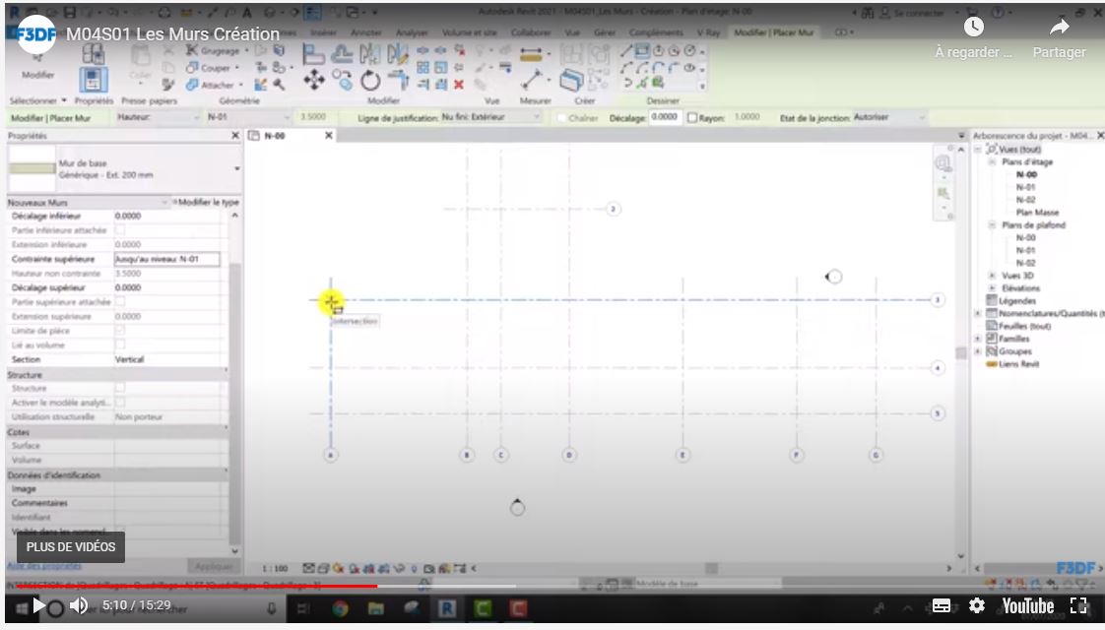Open the Collaborer ribbon tab
1105x630 pixels.
tap(531, 32)
